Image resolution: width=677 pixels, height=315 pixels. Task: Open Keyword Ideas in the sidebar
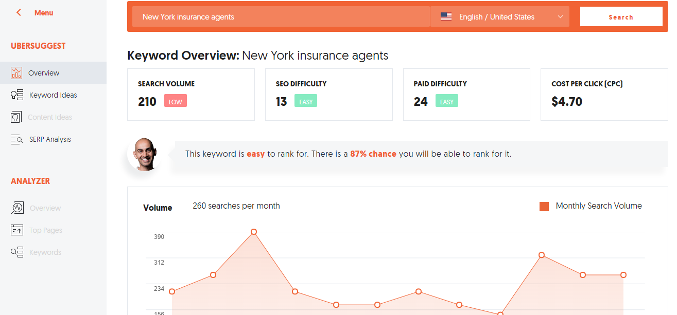click(53, 95)
